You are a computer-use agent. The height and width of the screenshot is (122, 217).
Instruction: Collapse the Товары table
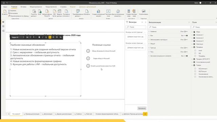coord(192,65)
